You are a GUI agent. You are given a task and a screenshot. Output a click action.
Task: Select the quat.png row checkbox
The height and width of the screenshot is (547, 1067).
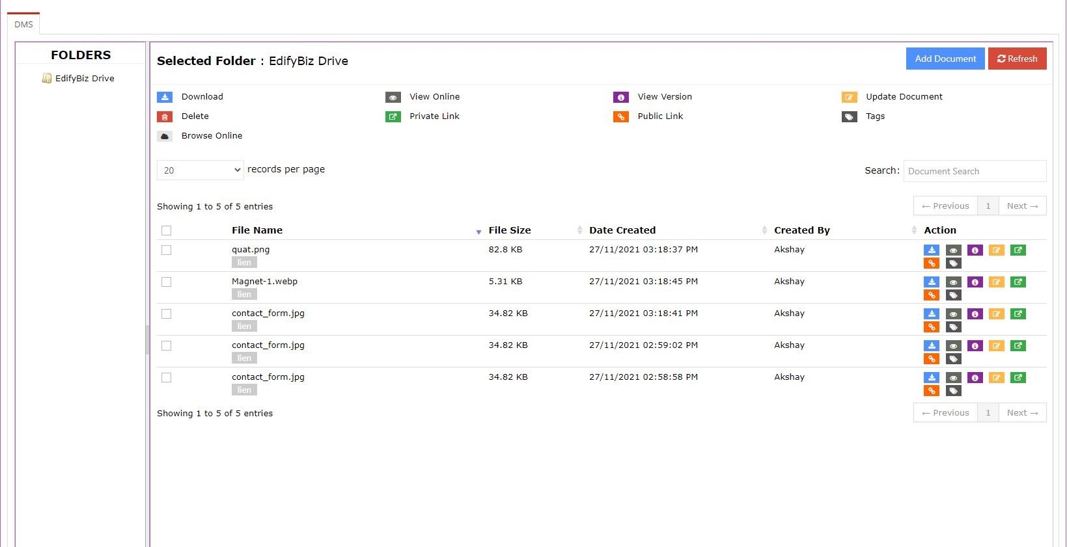tap(166, 250)
